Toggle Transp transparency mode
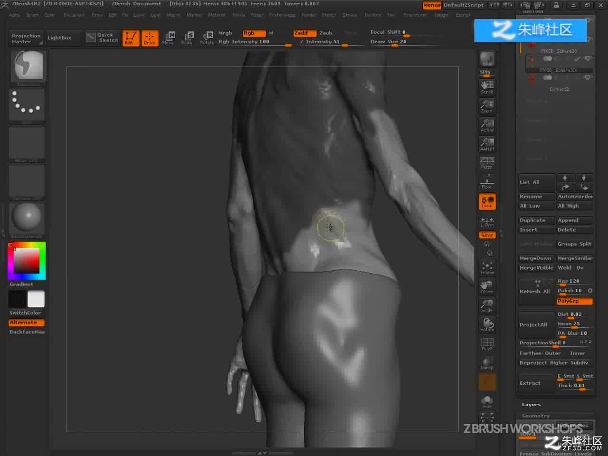Viewport: 608px width, 456px height. coord(487,363)
